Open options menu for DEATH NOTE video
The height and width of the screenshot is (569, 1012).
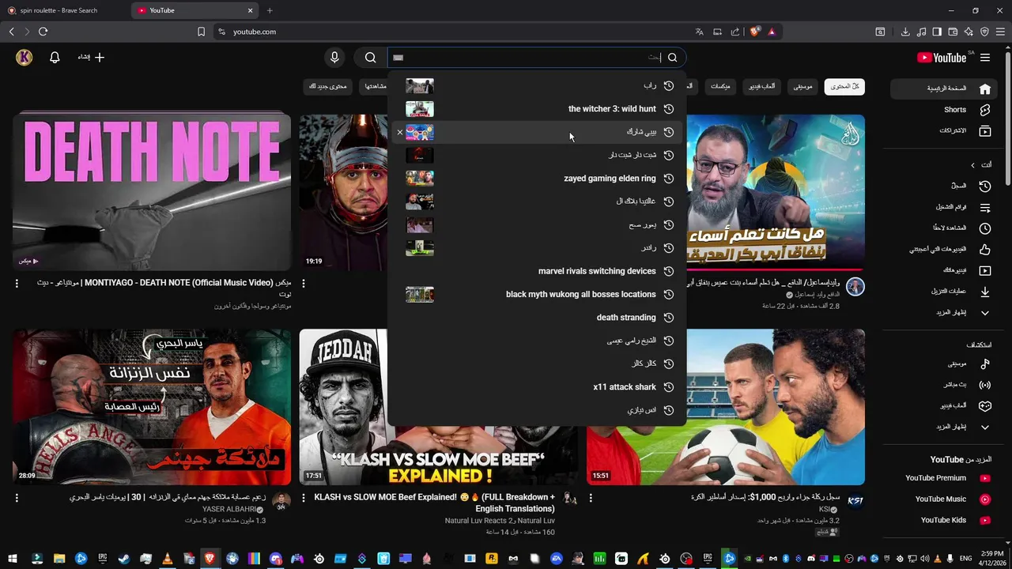coord(17,283)
